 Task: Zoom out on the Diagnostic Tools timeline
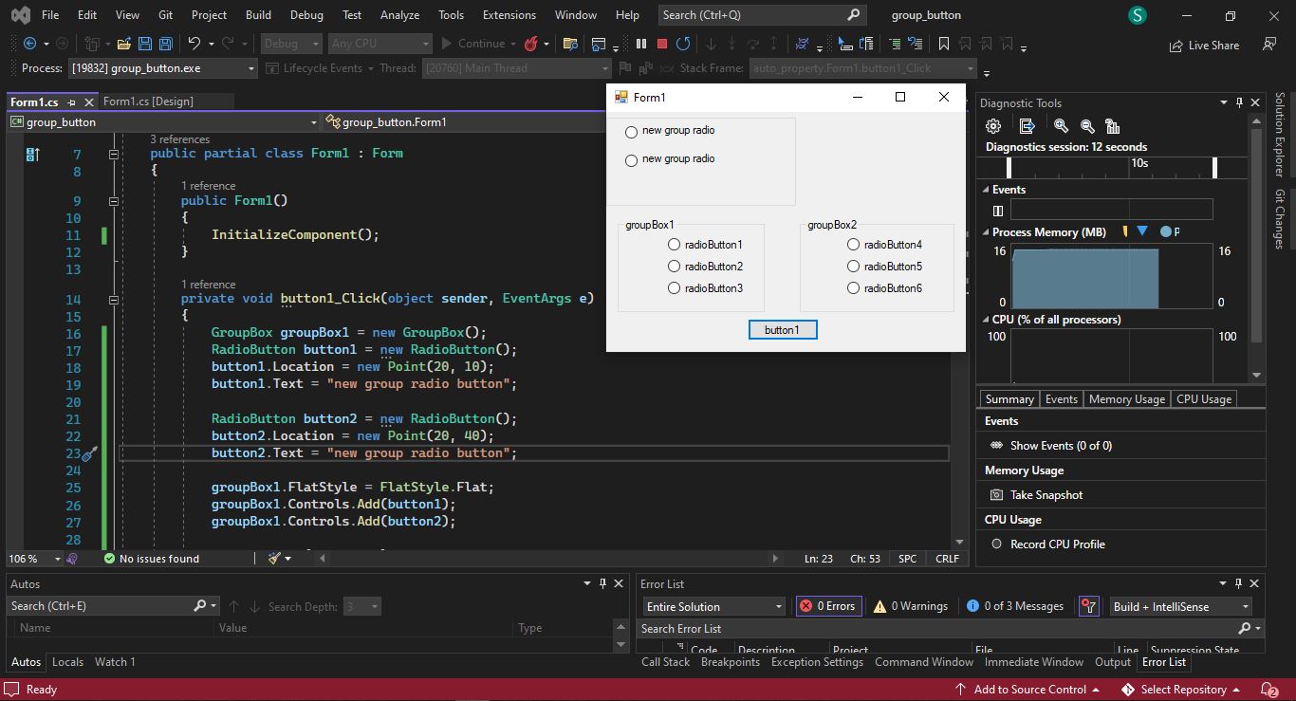tap(1087, 126)
